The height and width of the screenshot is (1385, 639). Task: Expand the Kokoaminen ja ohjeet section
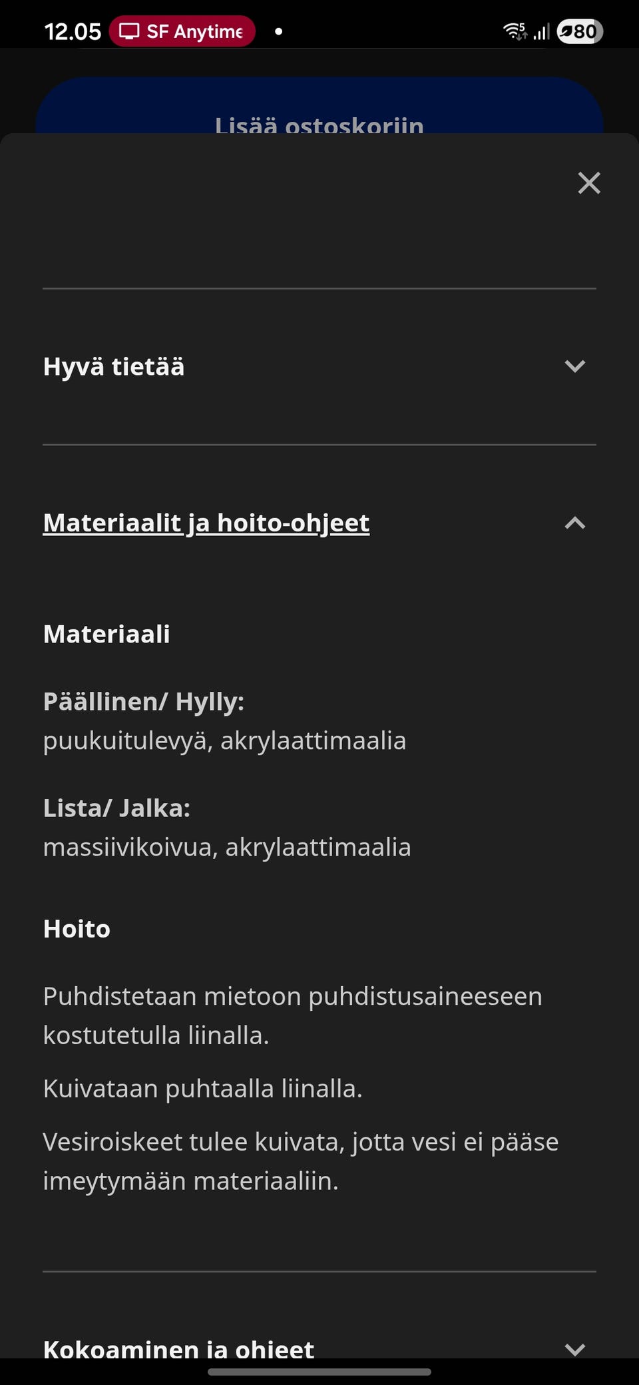point(318,1347)
